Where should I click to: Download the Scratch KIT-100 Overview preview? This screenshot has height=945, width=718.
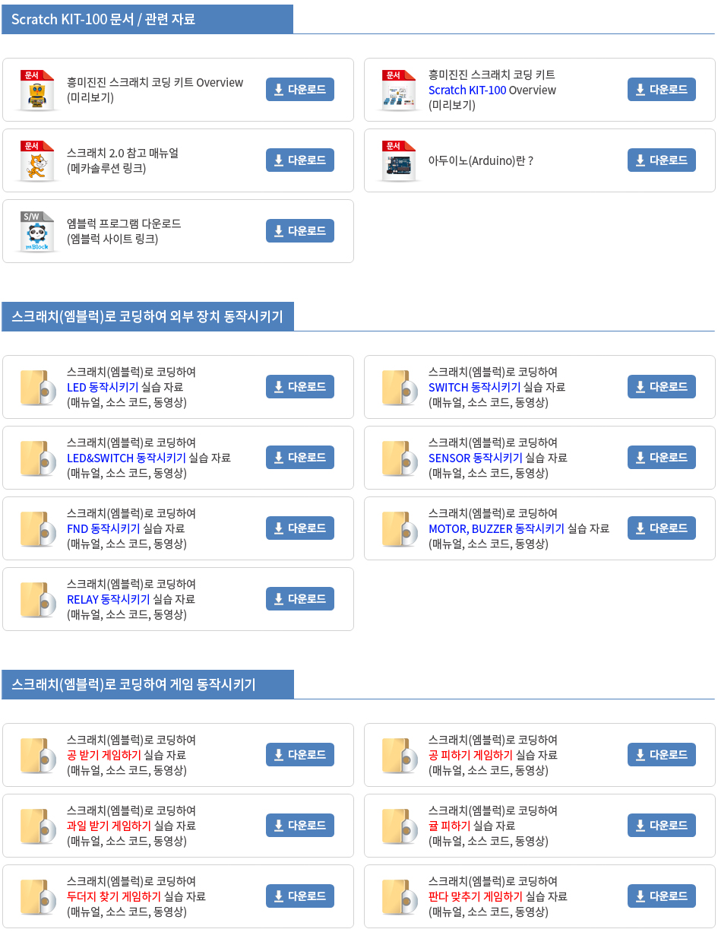pyautogui.click(x=662, y=90)
